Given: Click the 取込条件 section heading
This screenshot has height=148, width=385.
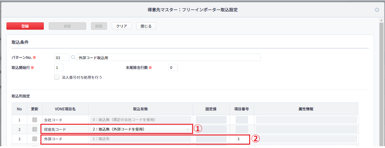Looking at the screenshot, I should 20,42.
